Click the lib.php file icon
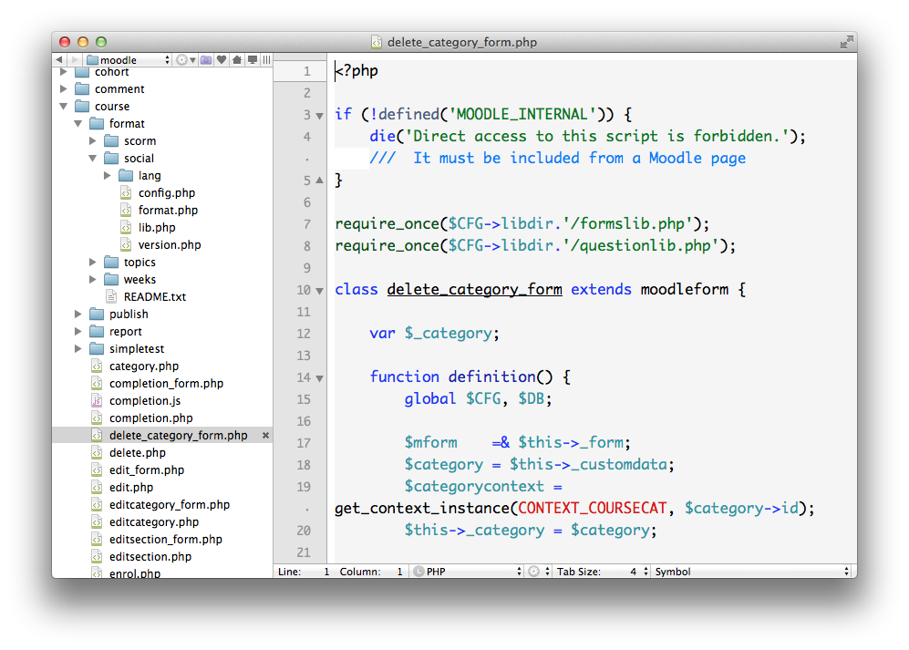This screenshot has height=650, width=909. tap(126, 227)
